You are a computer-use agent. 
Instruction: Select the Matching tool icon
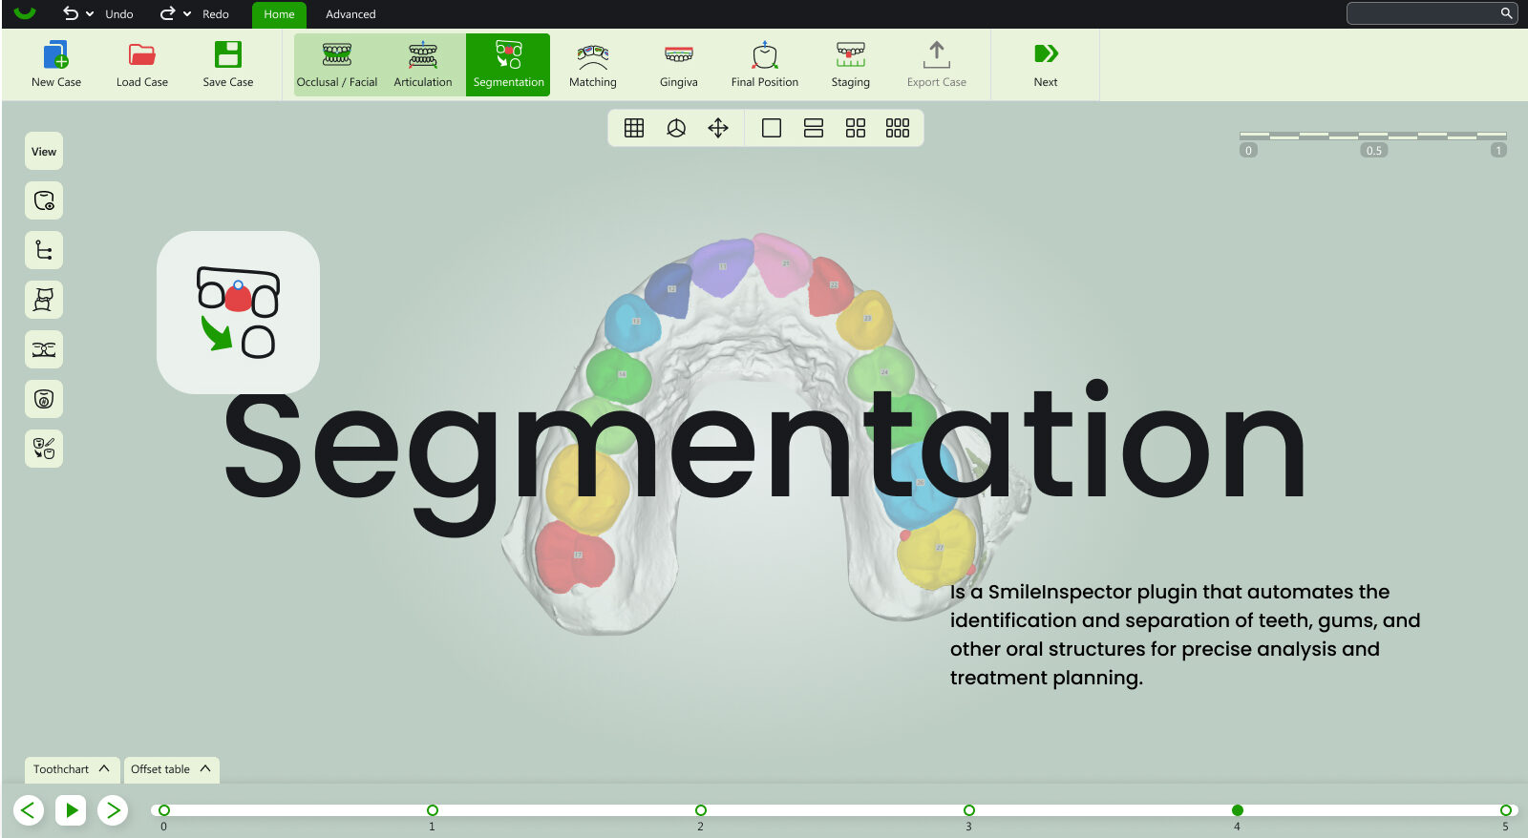pyautogui.click(x=593, y=55)
